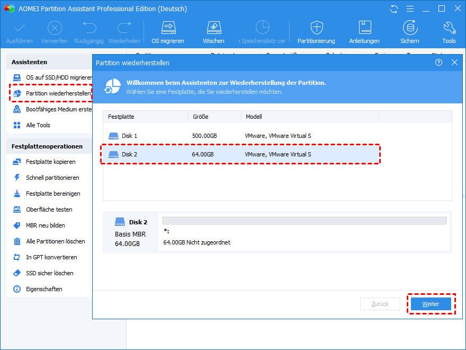Click the Speicherplatz verteilen clock icon

263,28
